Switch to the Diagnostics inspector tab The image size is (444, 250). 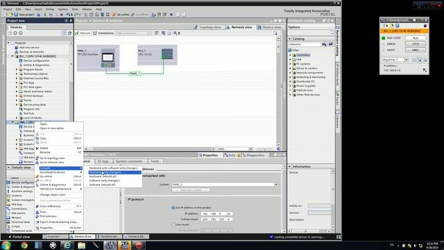(x=253, y=156)
